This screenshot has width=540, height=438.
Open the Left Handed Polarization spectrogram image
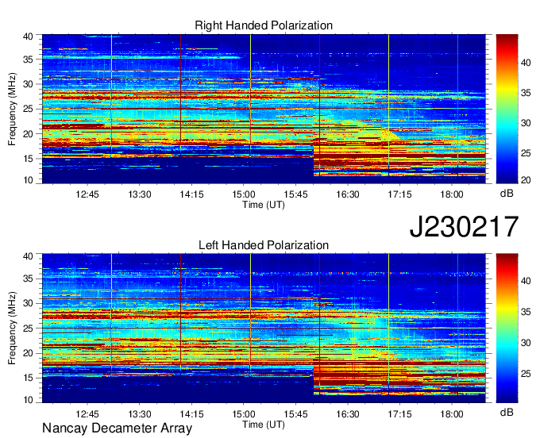pyautogui.click(x=264, y=328)
